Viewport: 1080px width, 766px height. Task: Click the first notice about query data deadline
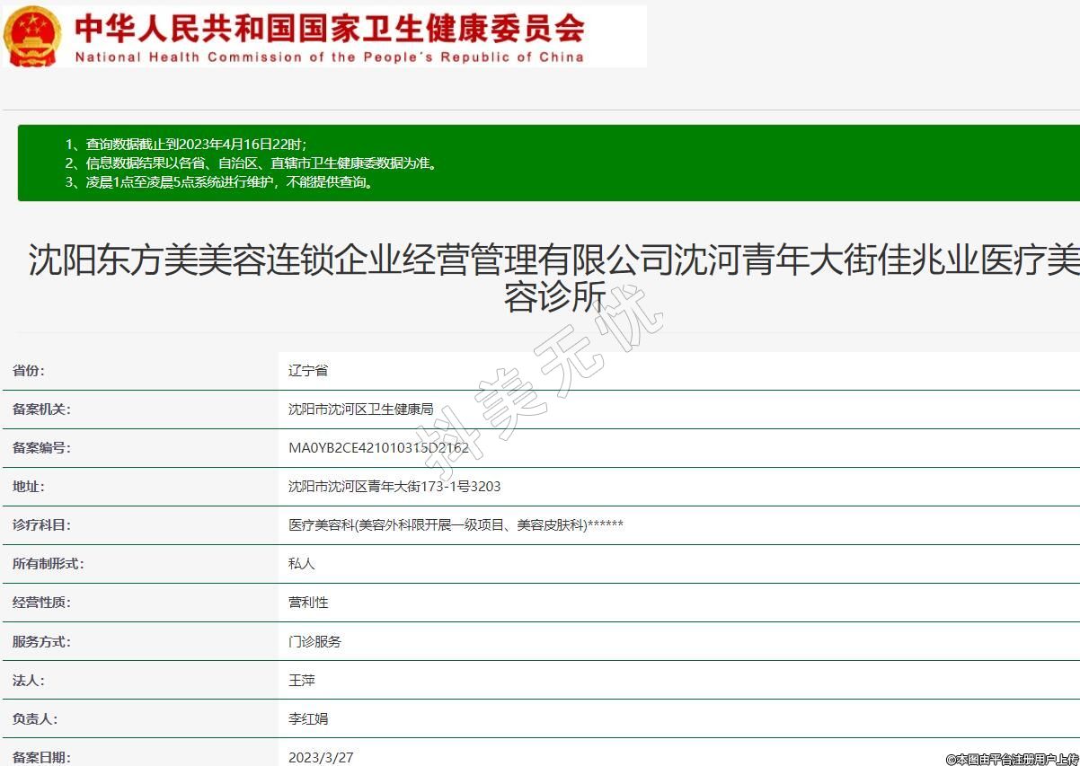(x=186, y=145)
